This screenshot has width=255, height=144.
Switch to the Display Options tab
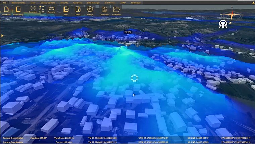coord(48,2)
